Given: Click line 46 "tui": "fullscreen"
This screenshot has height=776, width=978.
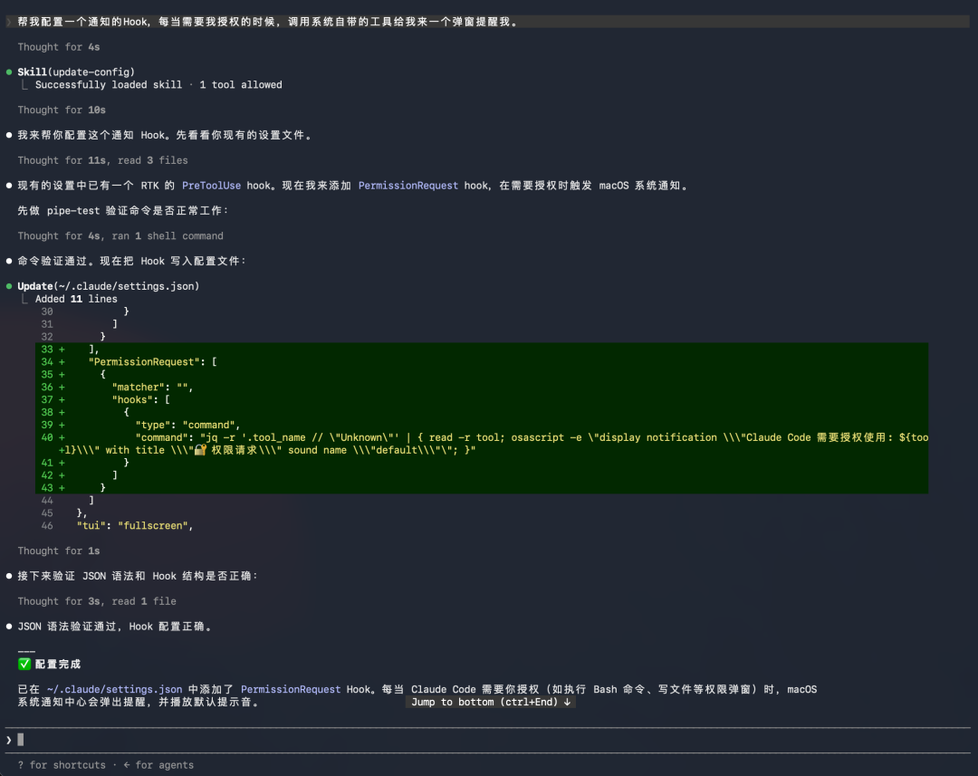Looking at the screenshot, I should [135, 526].
